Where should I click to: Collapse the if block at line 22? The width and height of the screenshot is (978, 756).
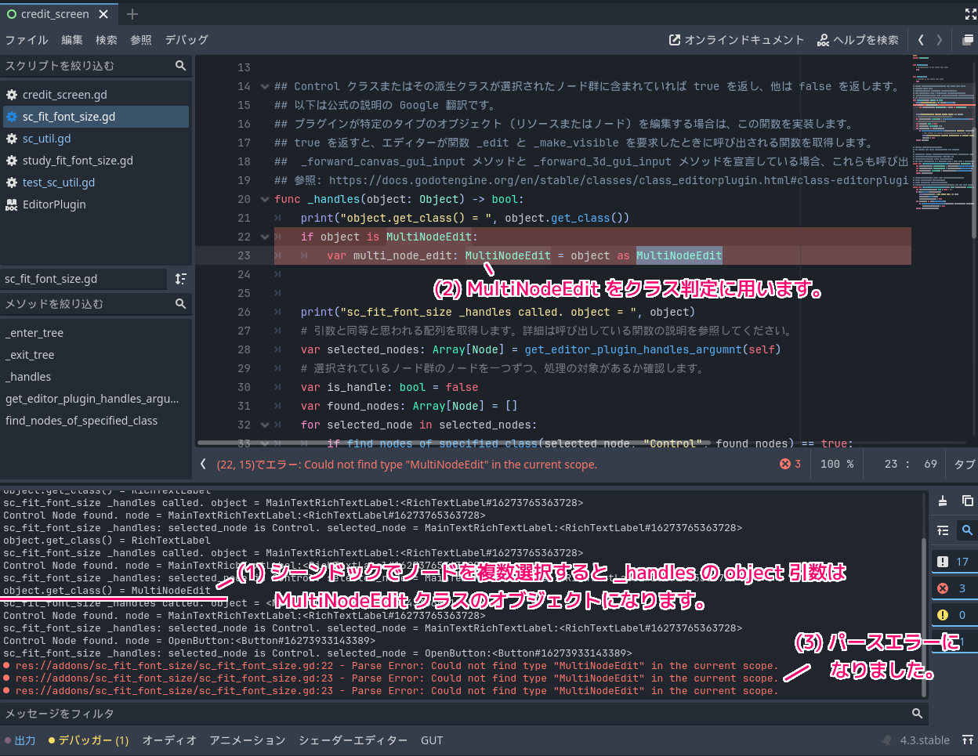point(264,237)
